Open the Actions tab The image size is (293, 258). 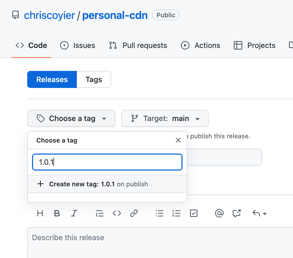200,46
